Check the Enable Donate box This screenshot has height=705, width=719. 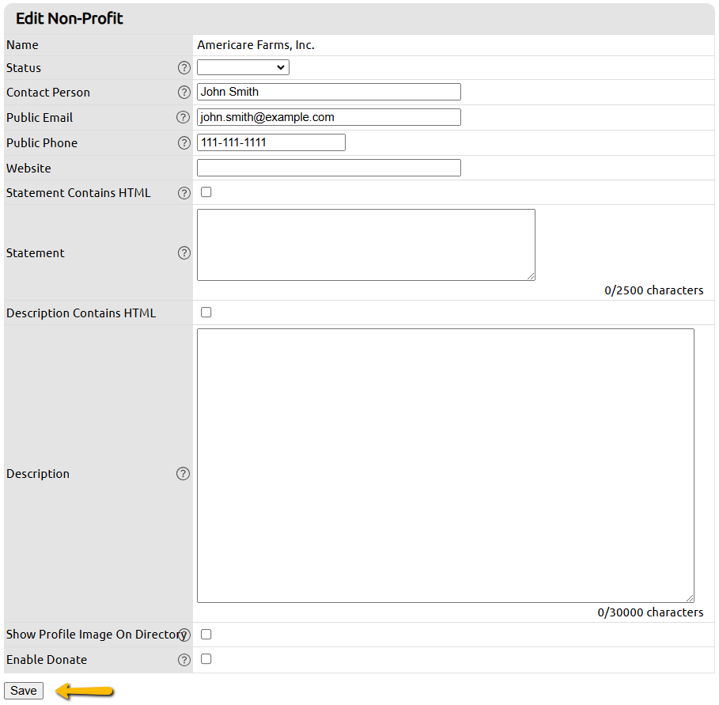[x=206, y=659]
